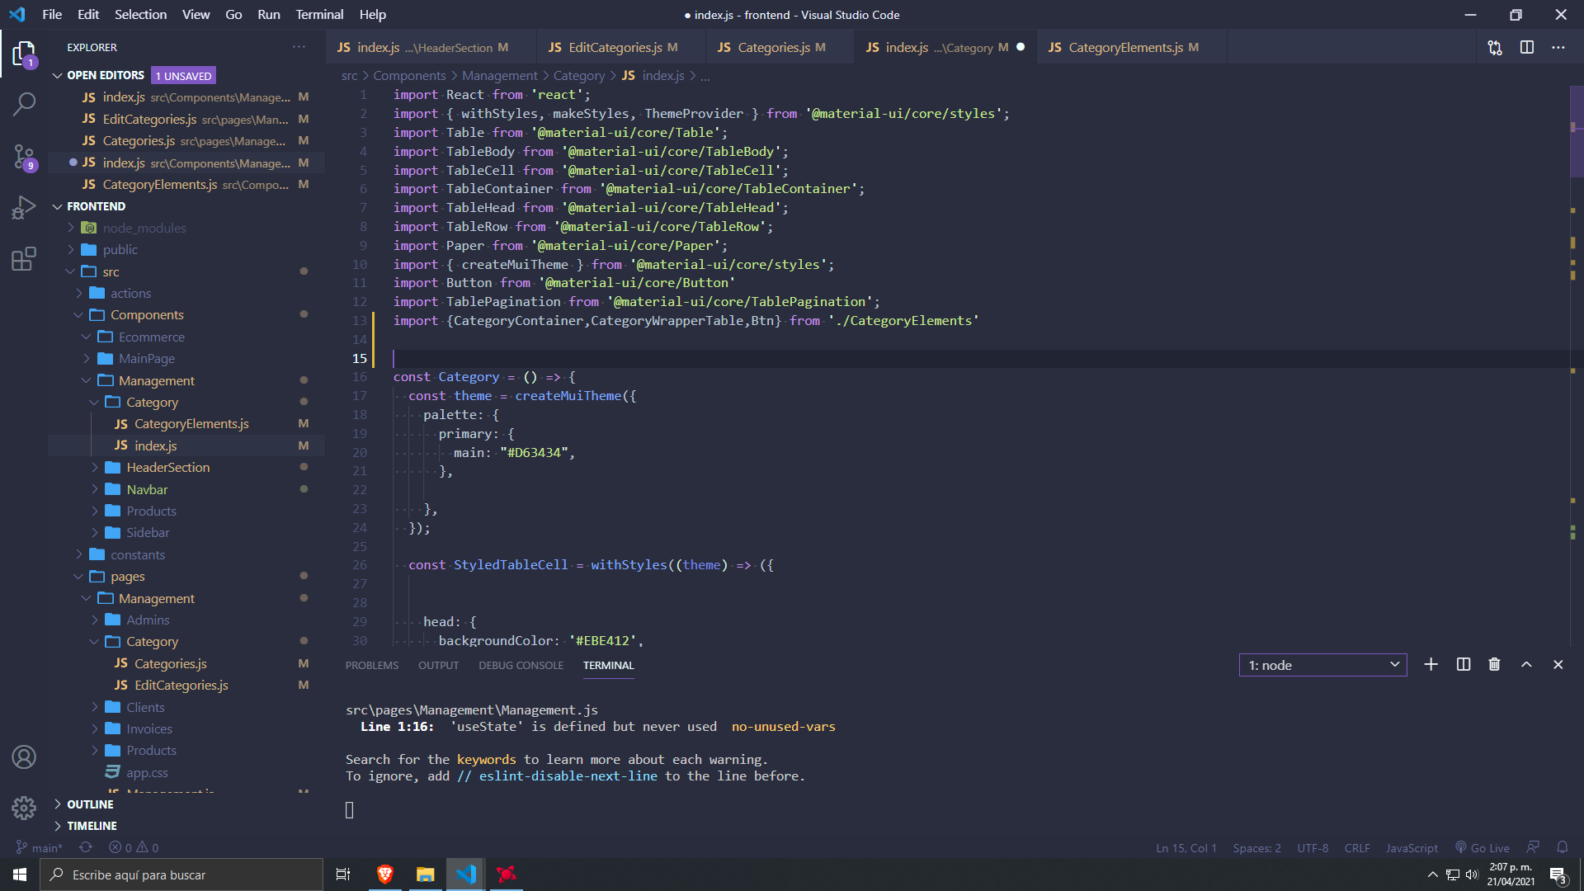1584x891 pixels.
Task: Maximize the panel with the chevron icon
Action: pyautogui.click(x=1525, y=664)
